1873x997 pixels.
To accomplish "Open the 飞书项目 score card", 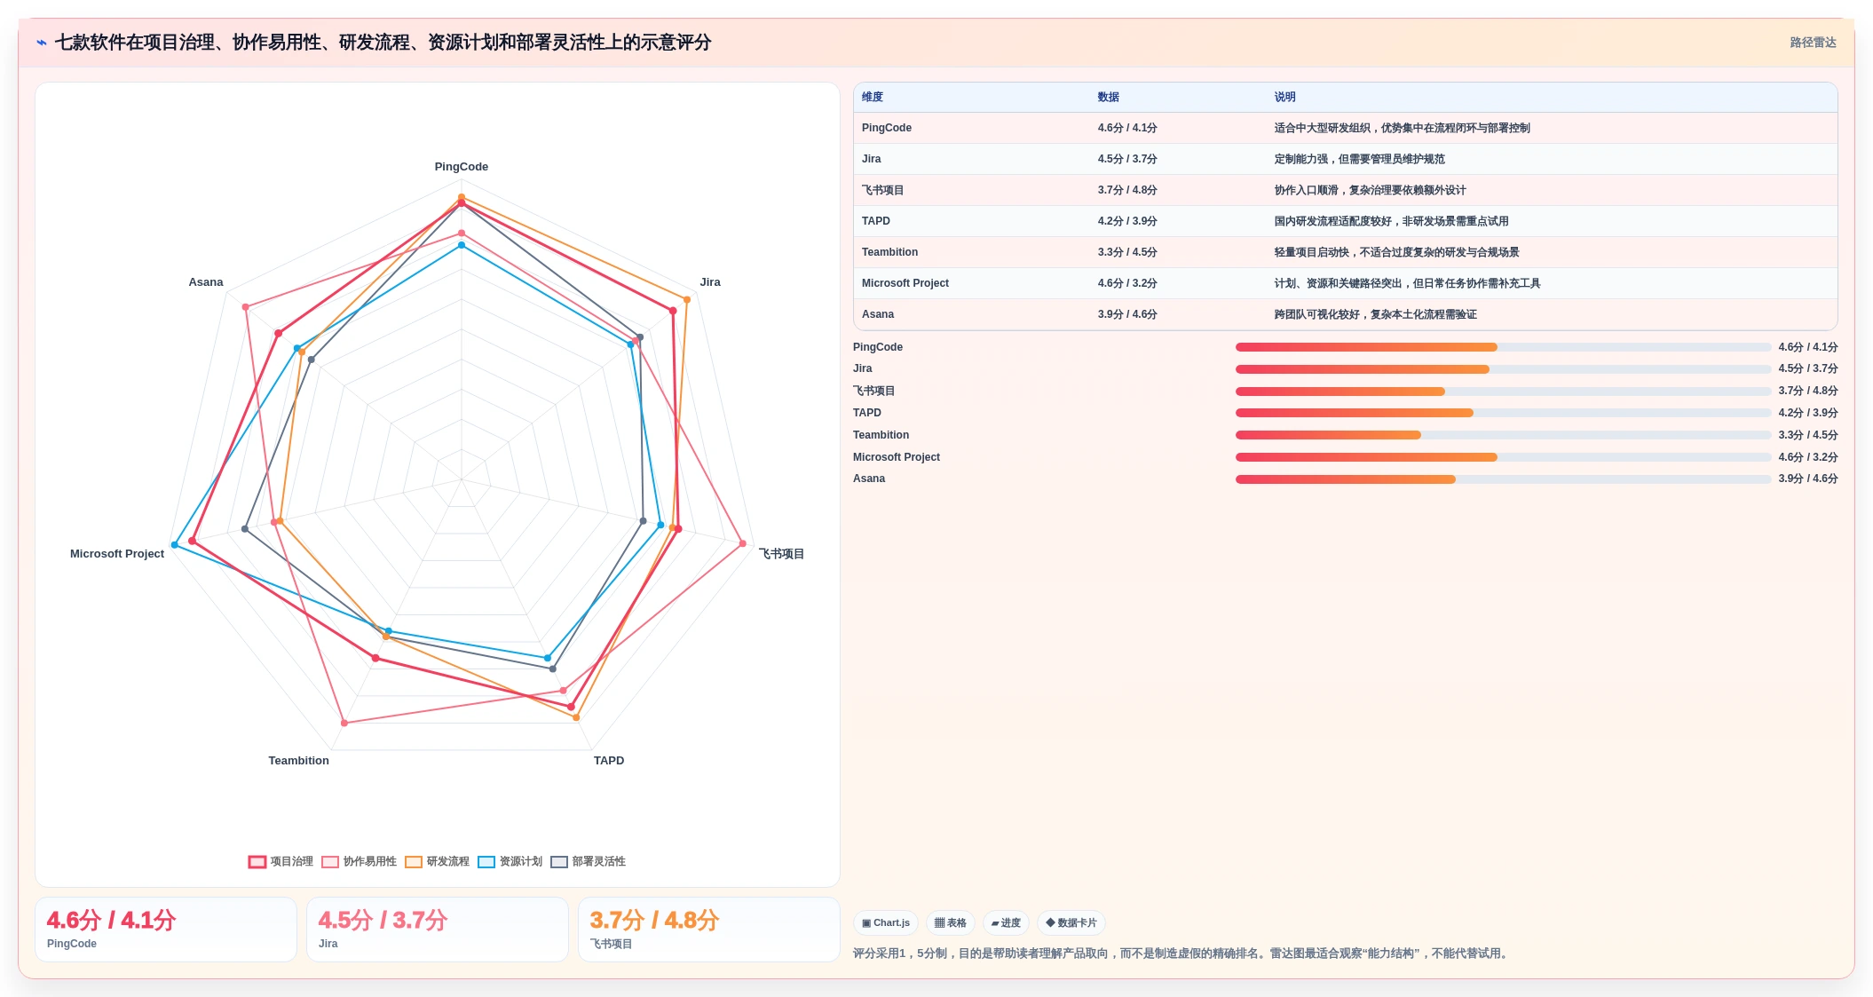I will tap(709, 930).
